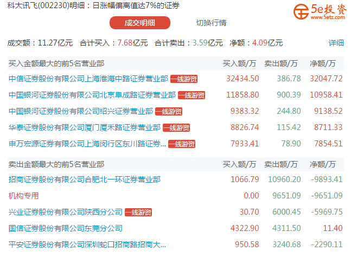The height and width of the screenshot is (257, 350).
Task: Click the 机构专用 entry
Action: [x=23, y=196]
